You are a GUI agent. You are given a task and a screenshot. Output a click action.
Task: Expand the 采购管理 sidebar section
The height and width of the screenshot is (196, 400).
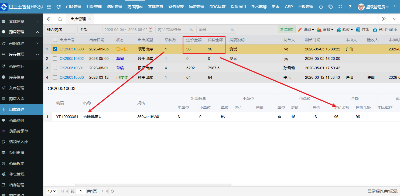coord(22,43)
